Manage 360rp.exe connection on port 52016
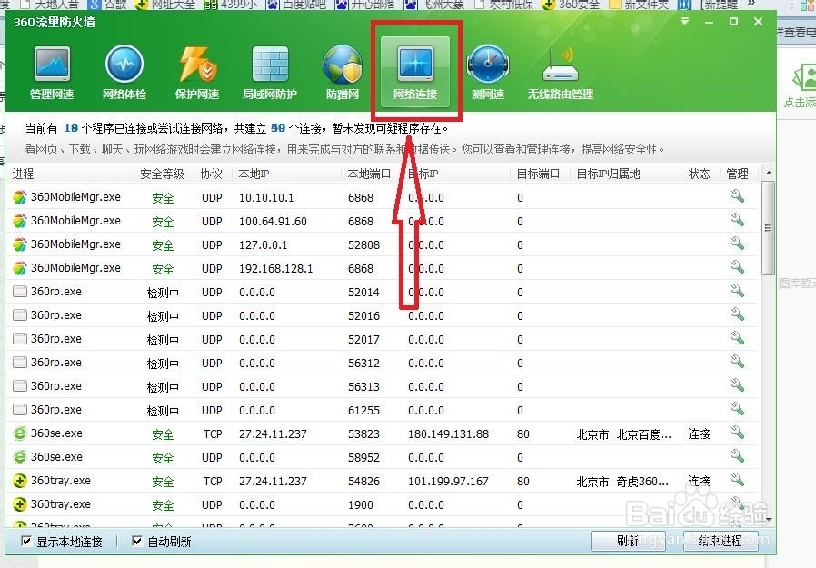 point(737,314)
